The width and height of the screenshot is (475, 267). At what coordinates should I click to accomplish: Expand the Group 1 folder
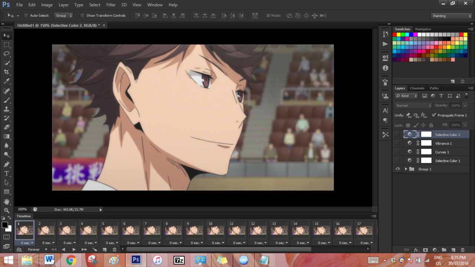[x=406, y=169]
